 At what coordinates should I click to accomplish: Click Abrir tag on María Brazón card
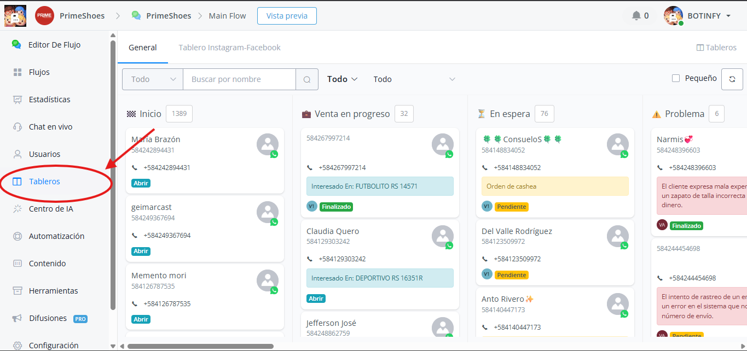pyautogui.click(x=141, y=183)
